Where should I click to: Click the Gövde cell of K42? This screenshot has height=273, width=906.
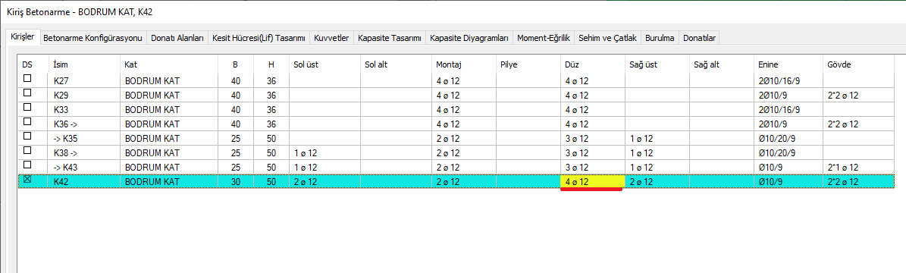[858, 181]
